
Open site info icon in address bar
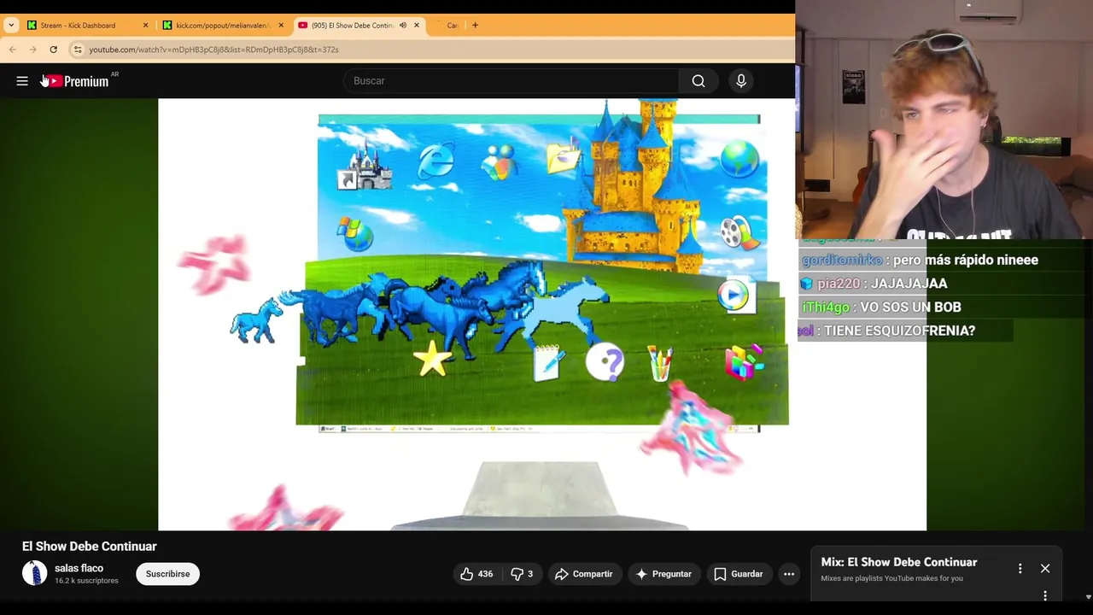click(x=78, y=50)
